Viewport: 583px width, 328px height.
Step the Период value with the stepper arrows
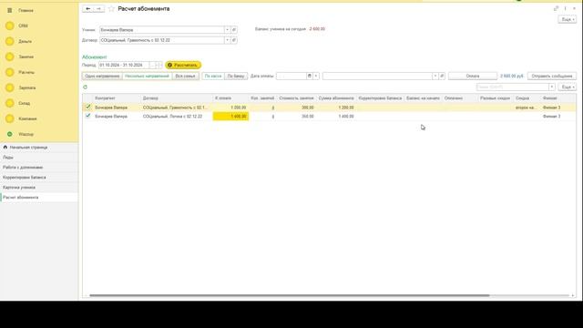click(159, 65)
